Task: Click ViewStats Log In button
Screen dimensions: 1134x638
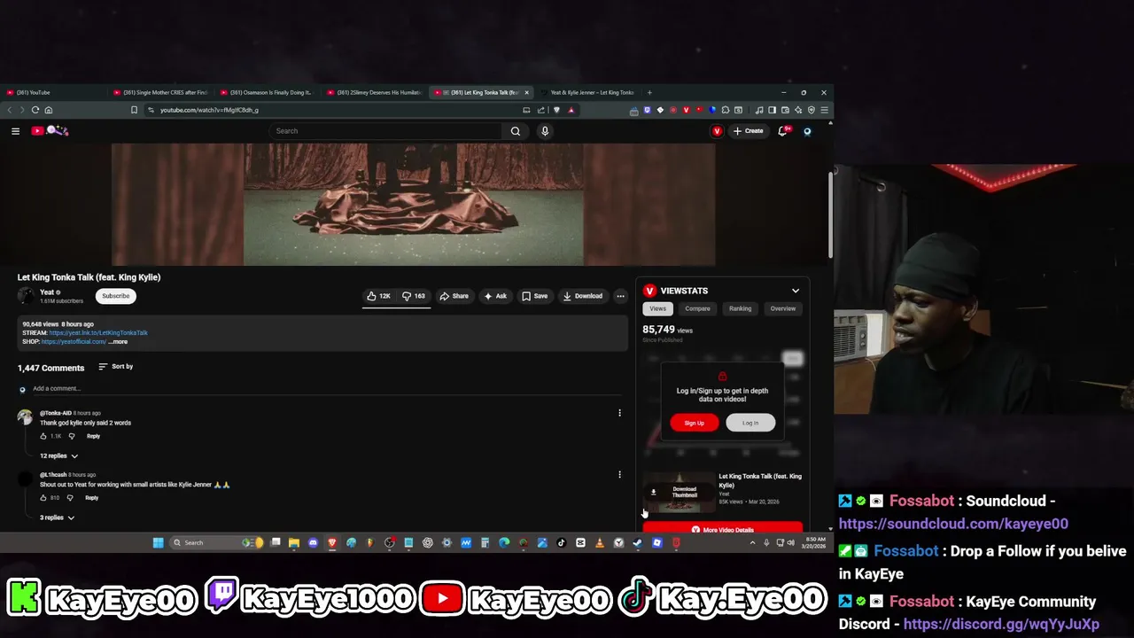Action: [x=750, y=423]
